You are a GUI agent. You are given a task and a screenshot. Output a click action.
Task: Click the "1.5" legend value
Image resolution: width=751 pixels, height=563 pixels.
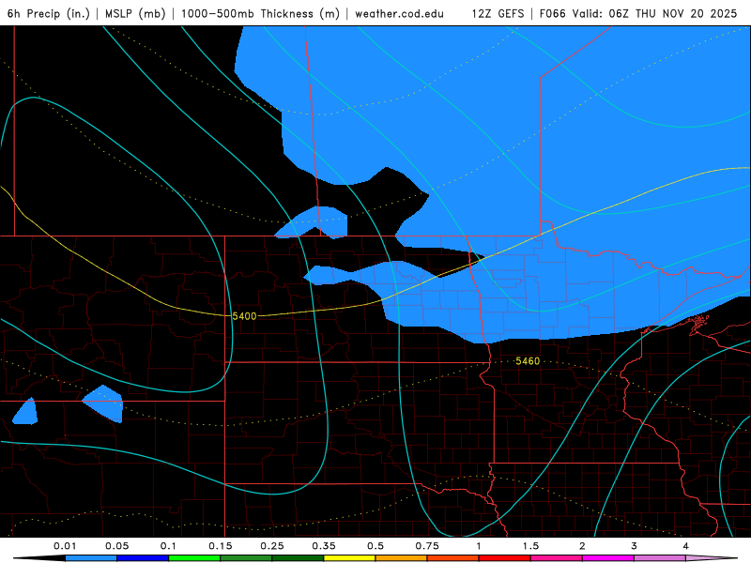530,546
